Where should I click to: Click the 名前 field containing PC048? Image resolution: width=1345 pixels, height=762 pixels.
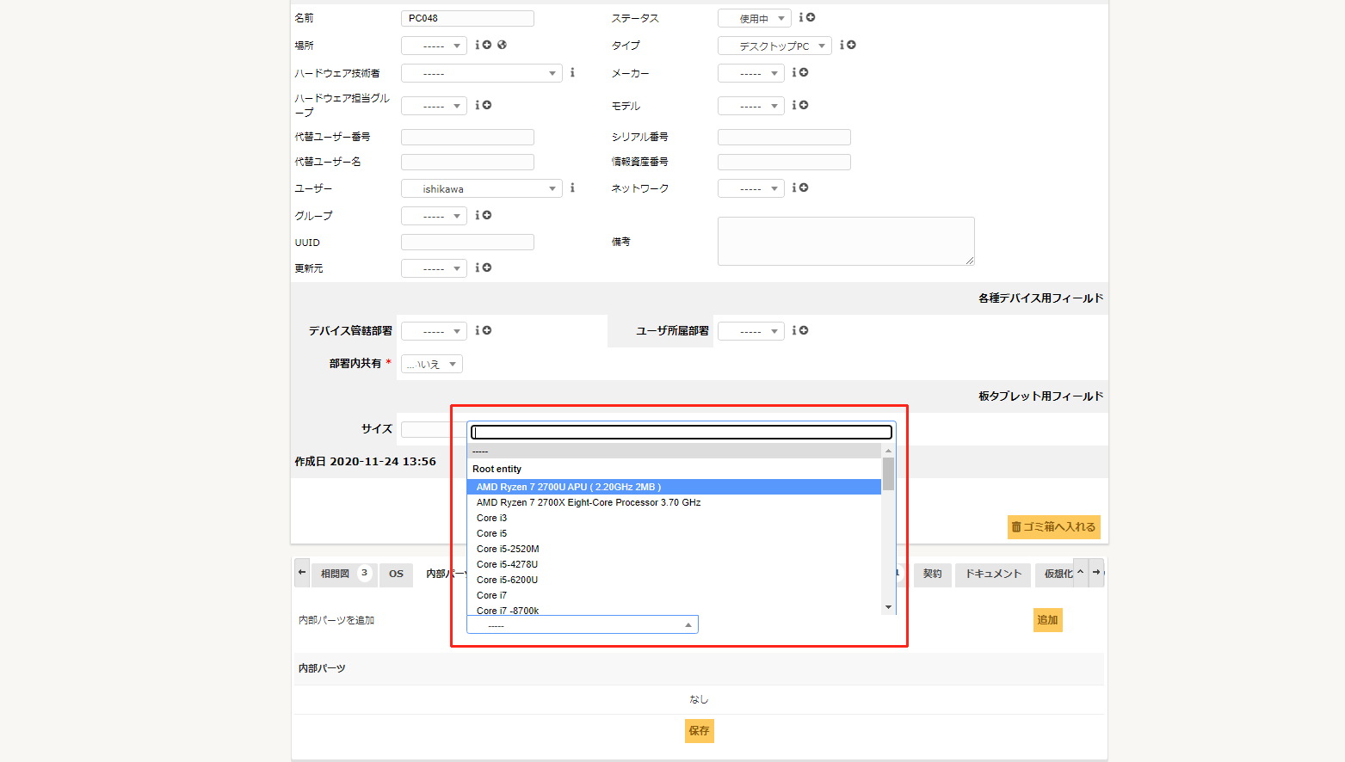tap(467, 18)
